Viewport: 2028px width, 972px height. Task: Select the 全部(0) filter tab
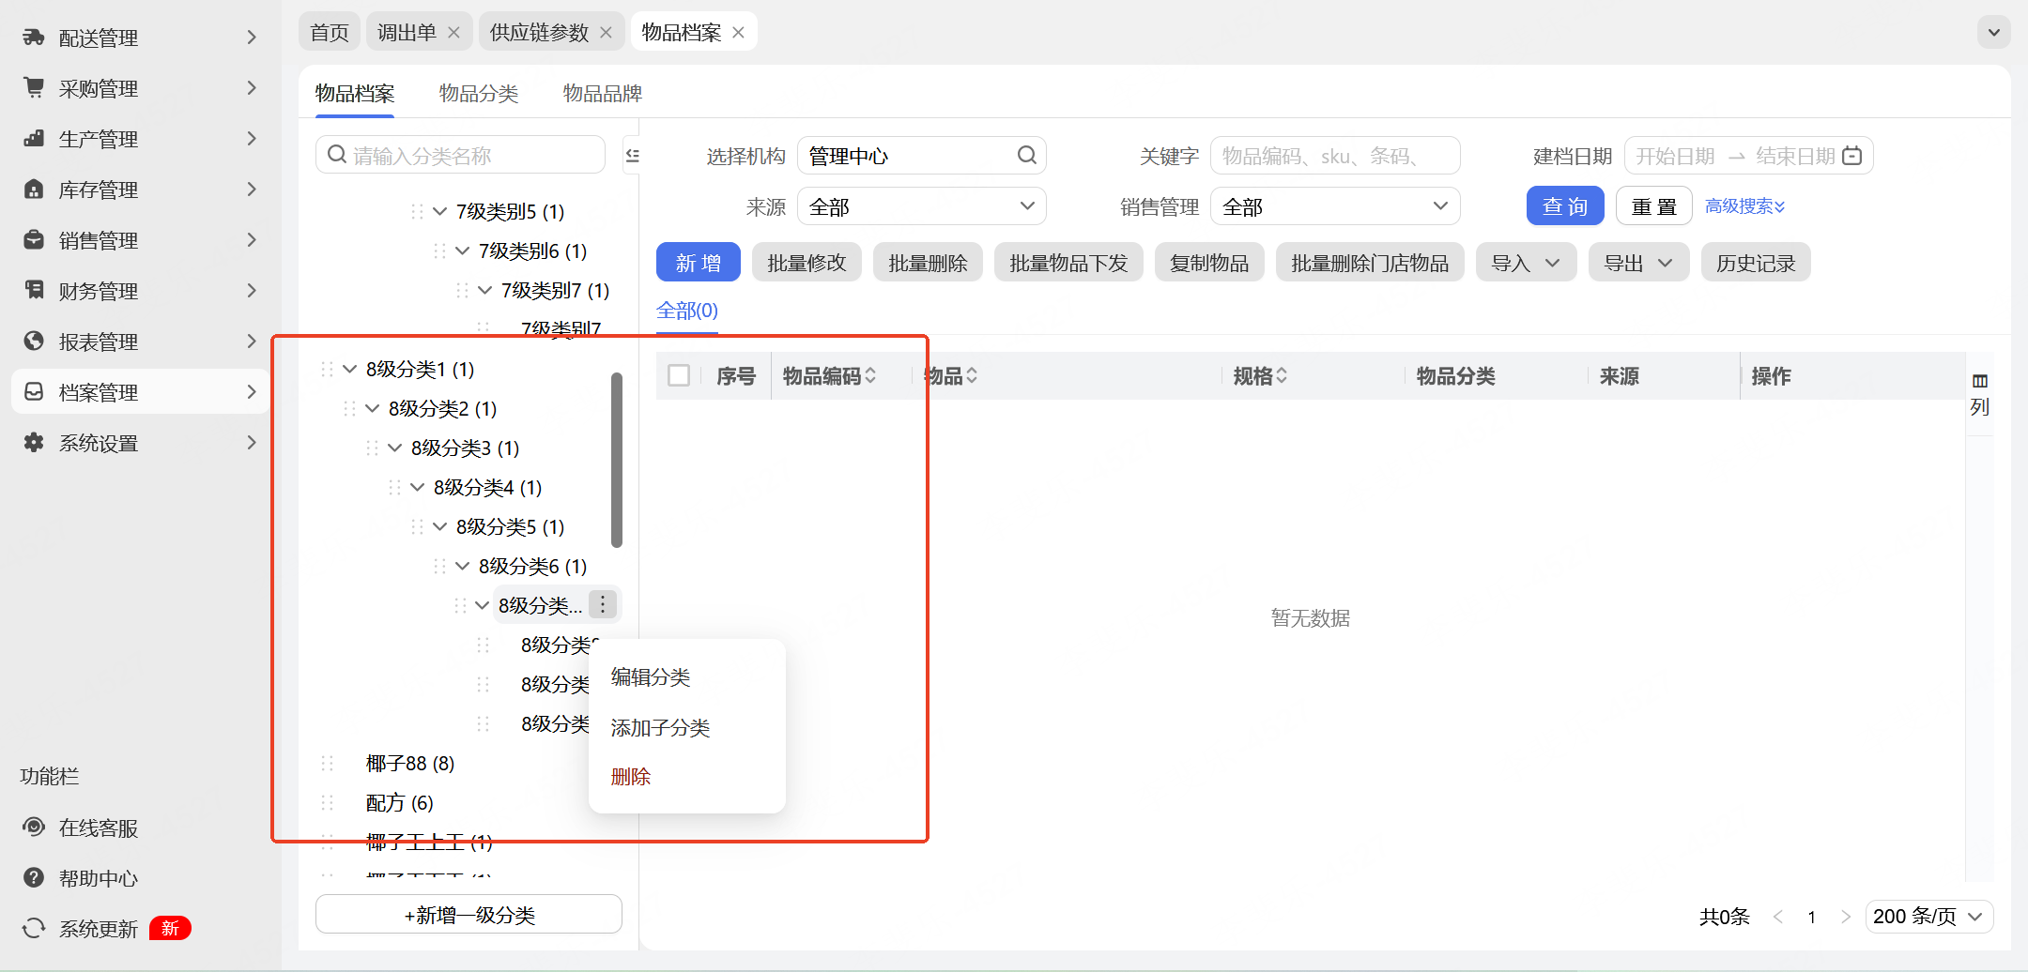click(687, 311)
